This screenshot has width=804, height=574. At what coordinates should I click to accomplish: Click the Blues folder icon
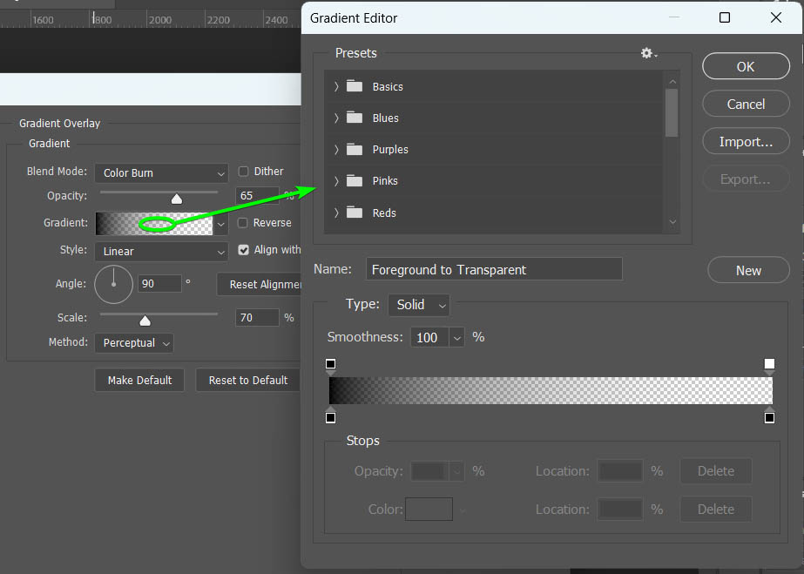pyautogui.click(x=355, y=118)
